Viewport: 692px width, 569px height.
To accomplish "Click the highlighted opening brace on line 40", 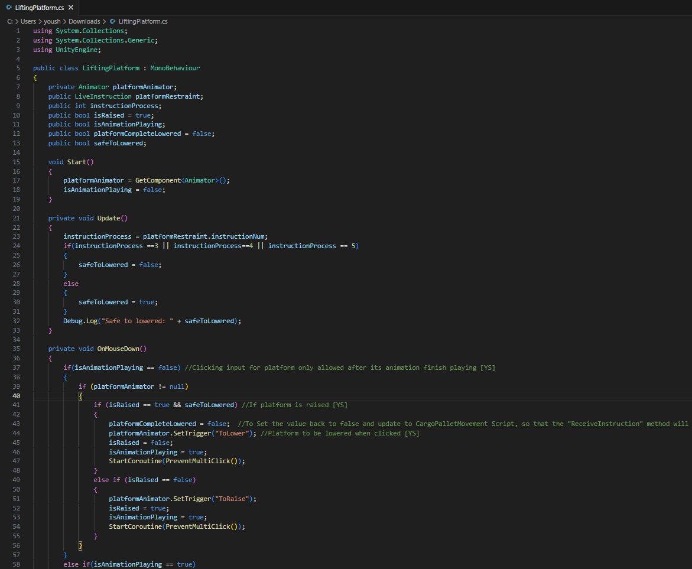I will pyautogui.click(x=80, y=396).
